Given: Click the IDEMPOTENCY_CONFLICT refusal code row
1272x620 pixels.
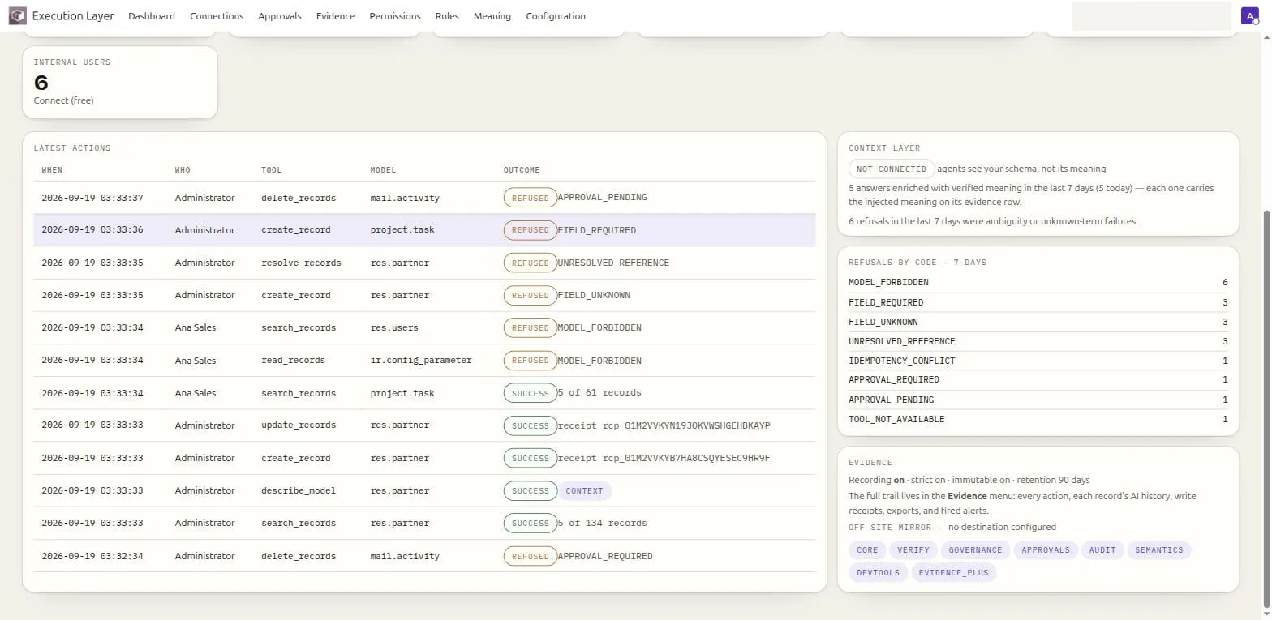Looking at the screenshot, I should click(x=1038, y=361).
